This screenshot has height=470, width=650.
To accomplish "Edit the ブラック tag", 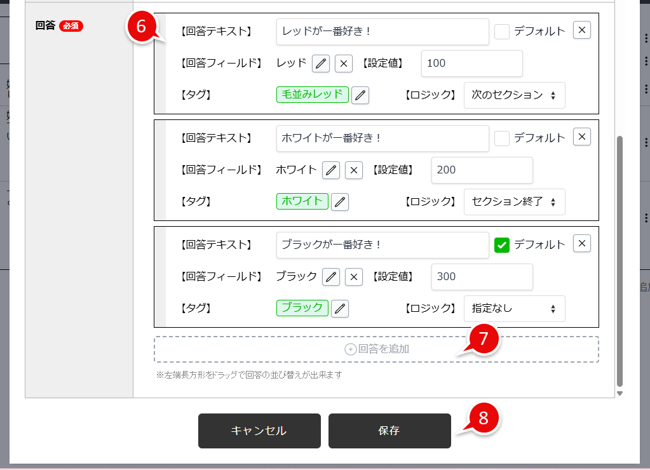I will point(339,308).
